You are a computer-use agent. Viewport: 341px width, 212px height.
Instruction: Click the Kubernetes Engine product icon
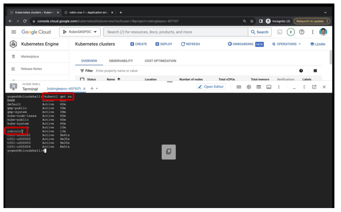tap(13, 44)
